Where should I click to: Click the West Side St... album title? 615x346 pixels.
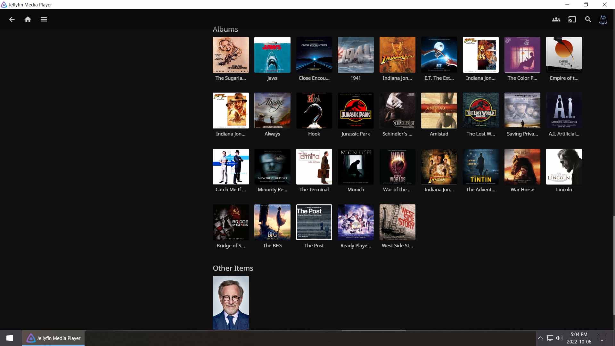[x=397, y=246]
